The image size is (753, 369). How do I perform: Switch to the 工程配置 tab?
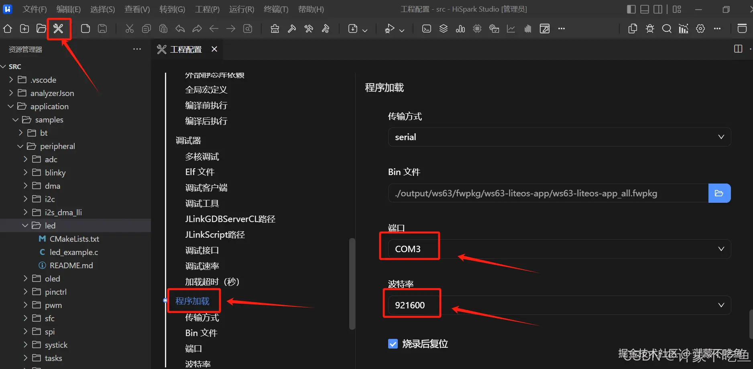(186, 49)
